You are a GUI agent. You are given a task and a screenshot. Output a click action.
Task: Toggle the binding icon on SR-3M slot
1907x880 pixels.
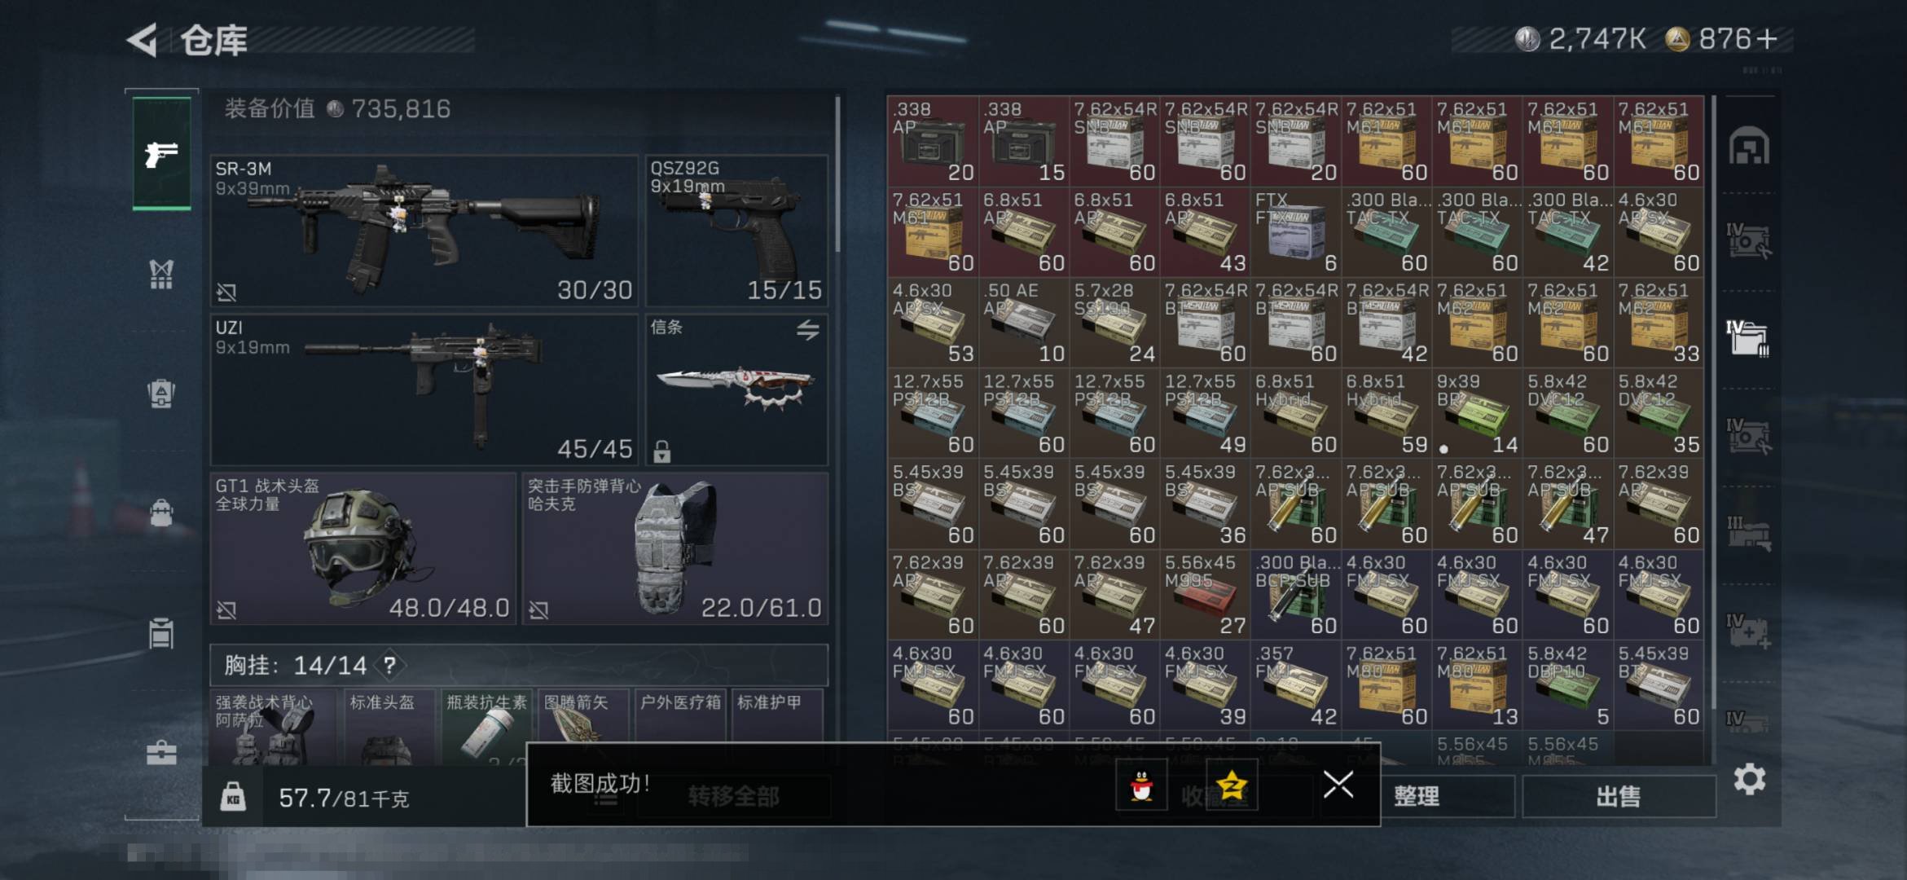point(226,291)
